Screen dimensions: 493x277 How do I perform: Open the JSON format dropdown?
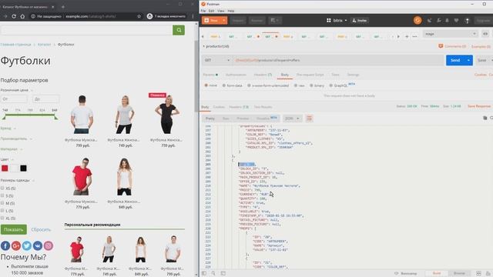tap(292, 118)
